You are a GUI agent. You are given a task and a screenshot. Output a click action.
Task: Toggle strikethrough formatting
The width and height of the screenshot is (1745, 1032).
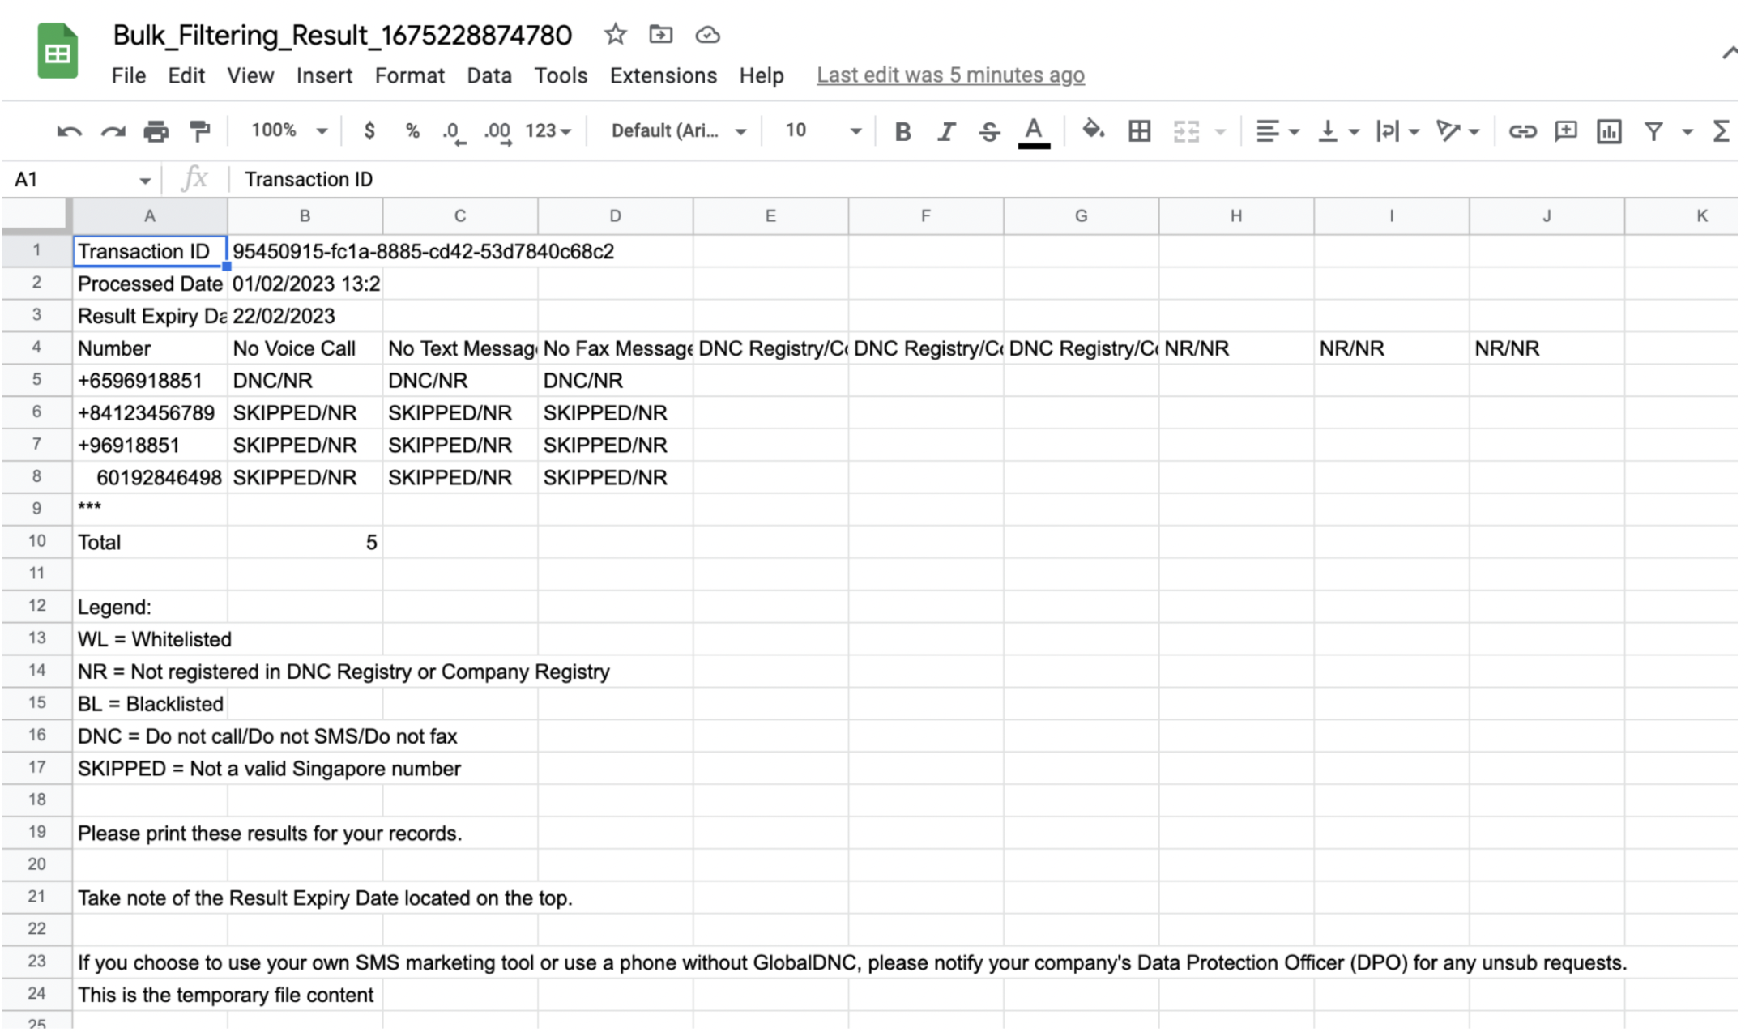tap(989, 131)
